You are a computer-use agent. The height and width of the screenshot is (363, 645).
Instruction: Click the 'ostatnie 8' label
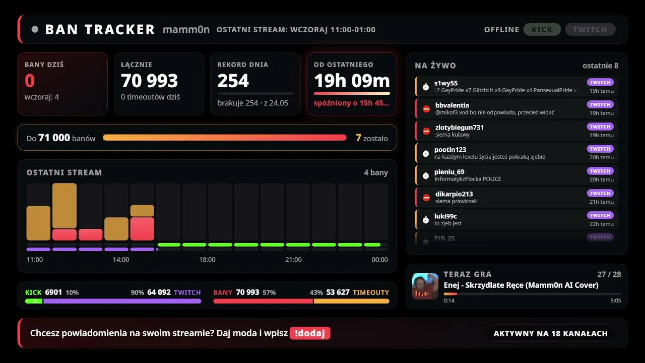coord(601,66)
